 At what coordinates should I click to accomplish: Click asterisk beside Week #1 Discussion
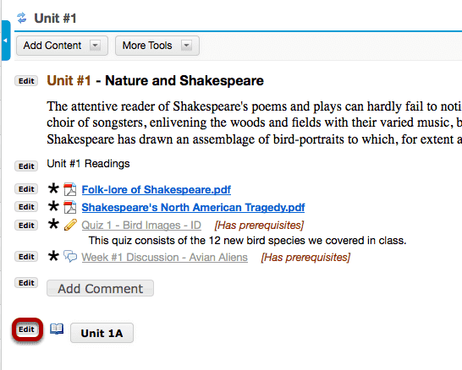point(53,256)
